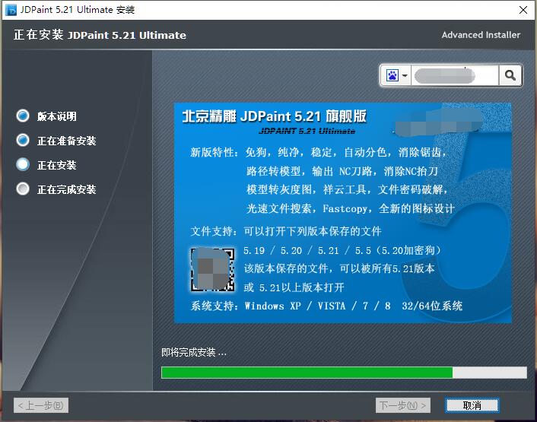The height and width of the screenshot is (422, 537).
Task: Click the JDPaint installer icon in title bar
Action: click(8, 11)
